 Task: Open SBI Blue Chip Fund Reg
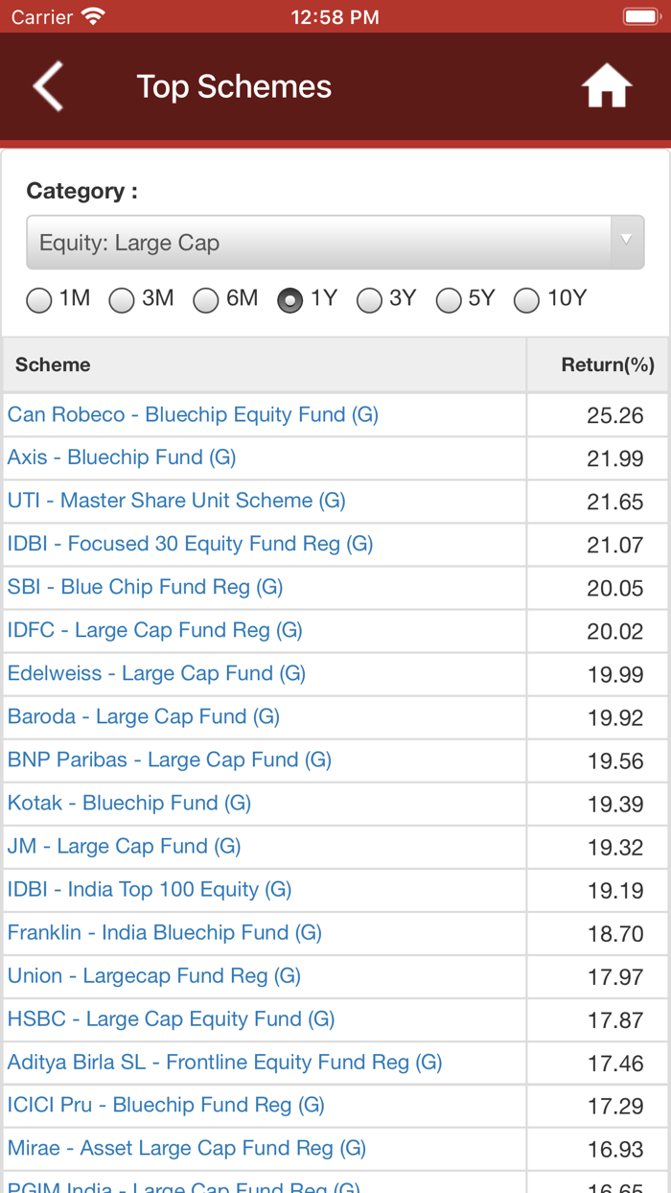click(145, 587)
